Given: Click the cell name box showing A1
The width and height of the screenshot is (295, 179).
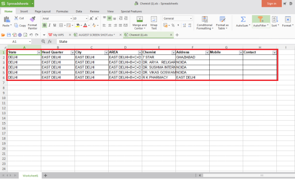Looking at the screenshot, I should tap(16, 41).
